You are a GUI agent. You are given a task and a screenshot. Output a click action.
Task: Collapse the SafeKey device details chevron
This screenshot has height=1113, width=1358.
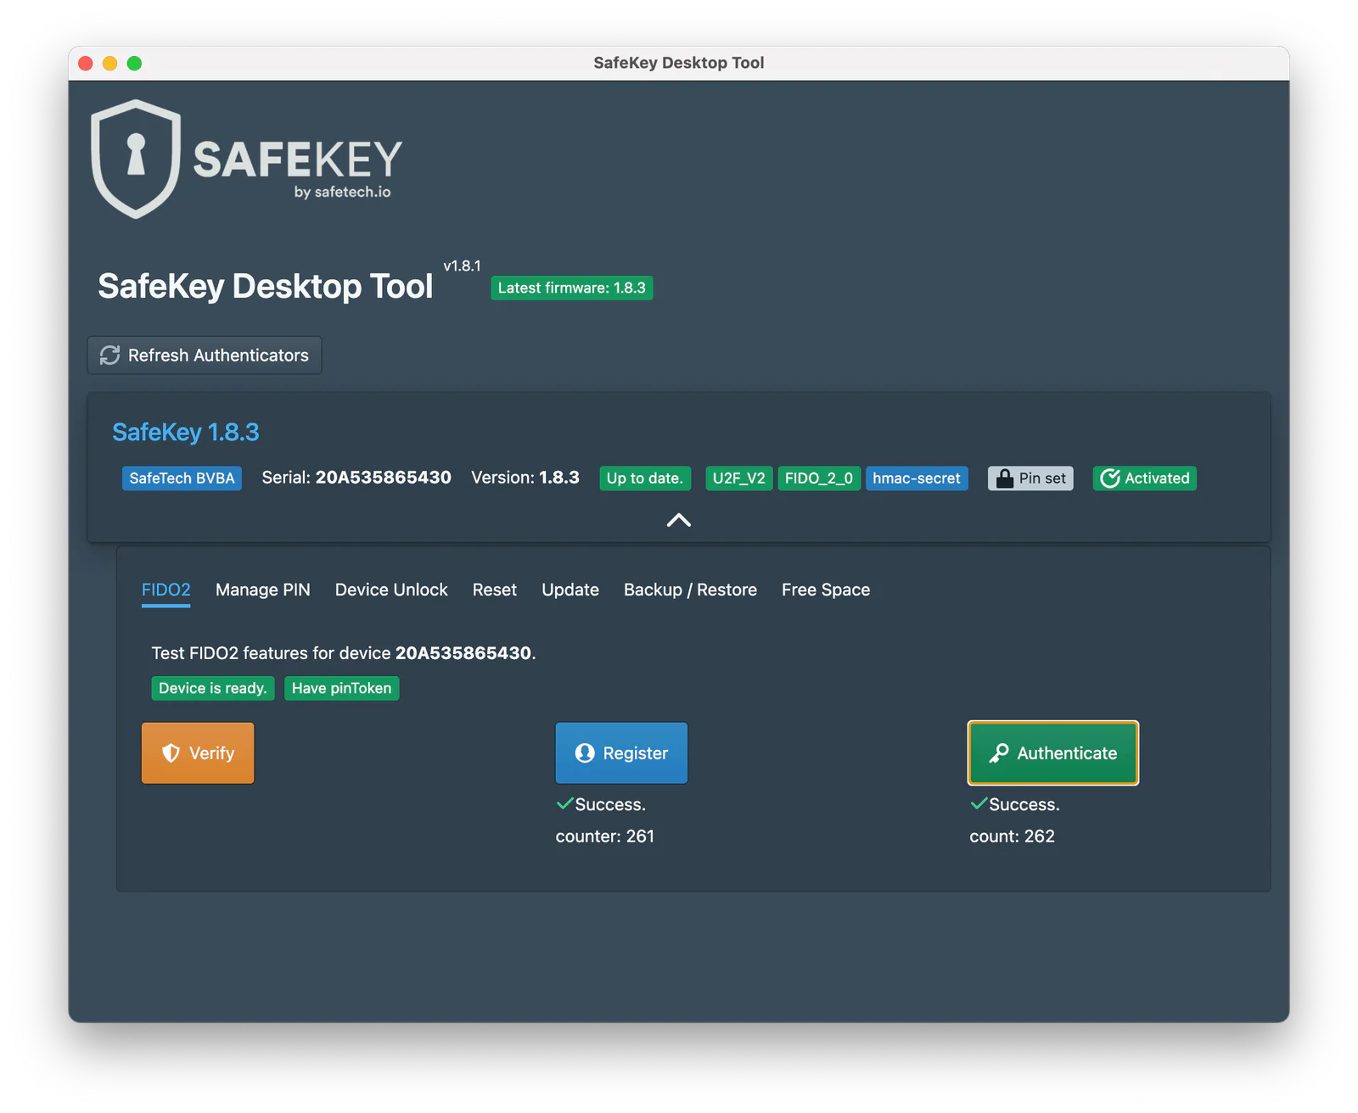pyautogui.click(x=679, y=520)
